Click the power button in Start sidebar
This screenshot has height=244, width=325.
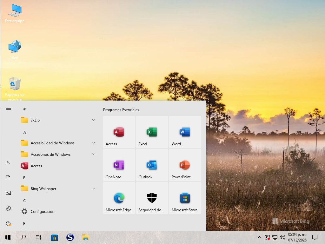click(x=8, y=223)
